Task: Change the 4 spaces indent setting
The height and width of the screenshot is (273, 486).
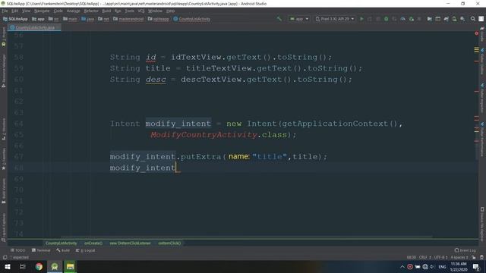Action: [459, 257]
